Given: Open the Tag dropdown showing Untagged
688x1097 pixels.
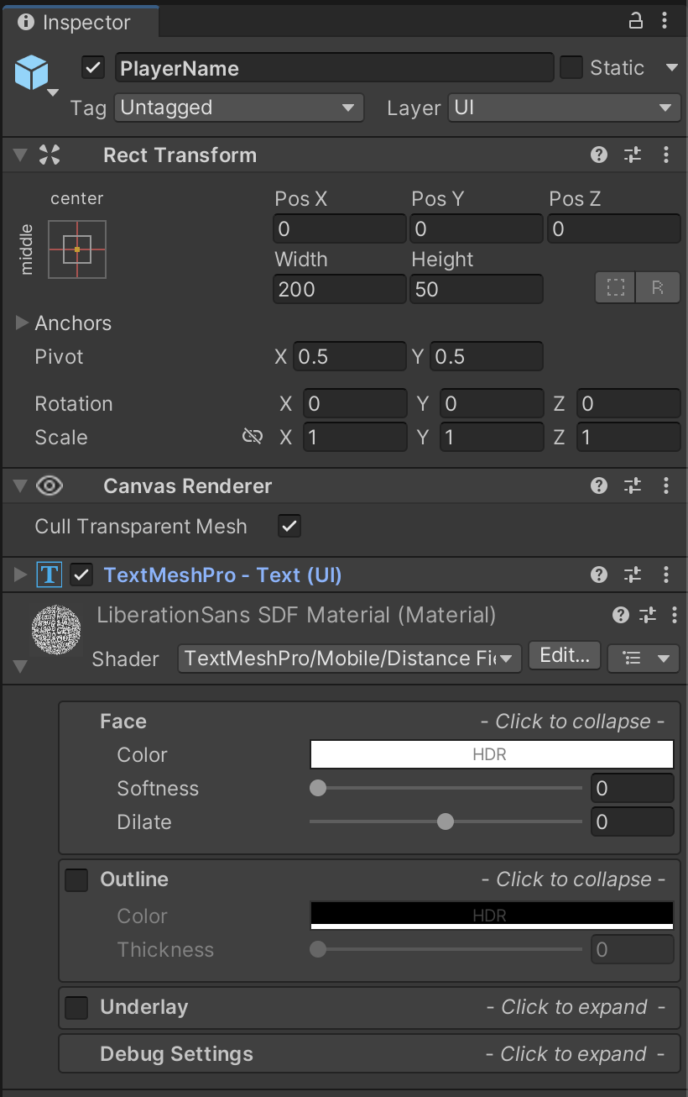Looking at the screenshot, I should (239, 108).
